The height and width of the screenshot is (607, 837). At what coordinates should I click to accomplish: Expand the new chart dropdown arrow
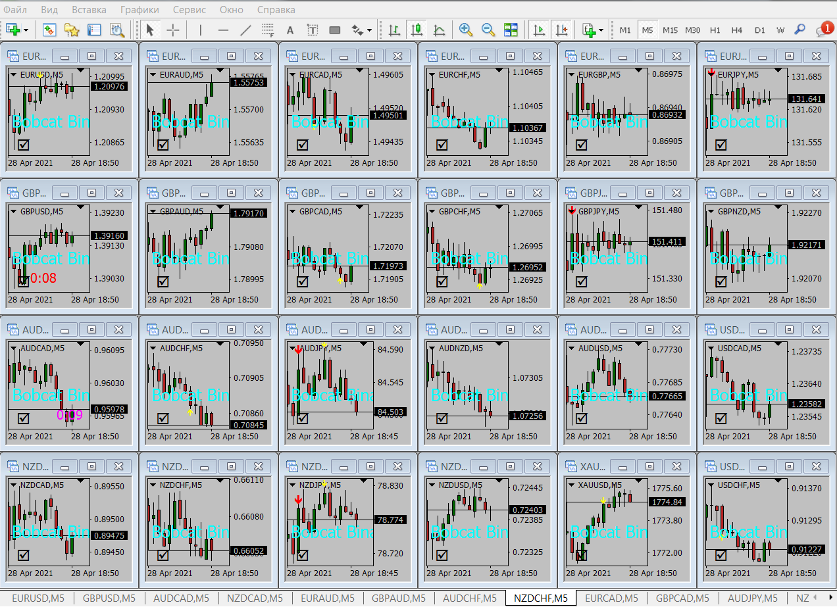point(26,30)
